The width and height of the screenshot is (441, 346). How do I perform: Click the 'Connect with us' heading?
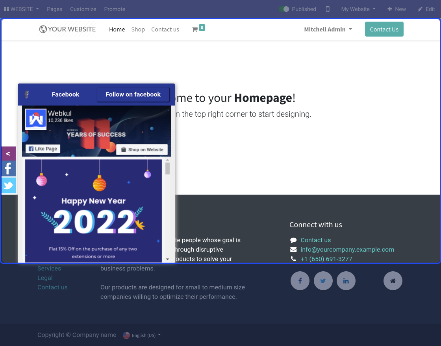pyautogui.click(x=315, y=225)
